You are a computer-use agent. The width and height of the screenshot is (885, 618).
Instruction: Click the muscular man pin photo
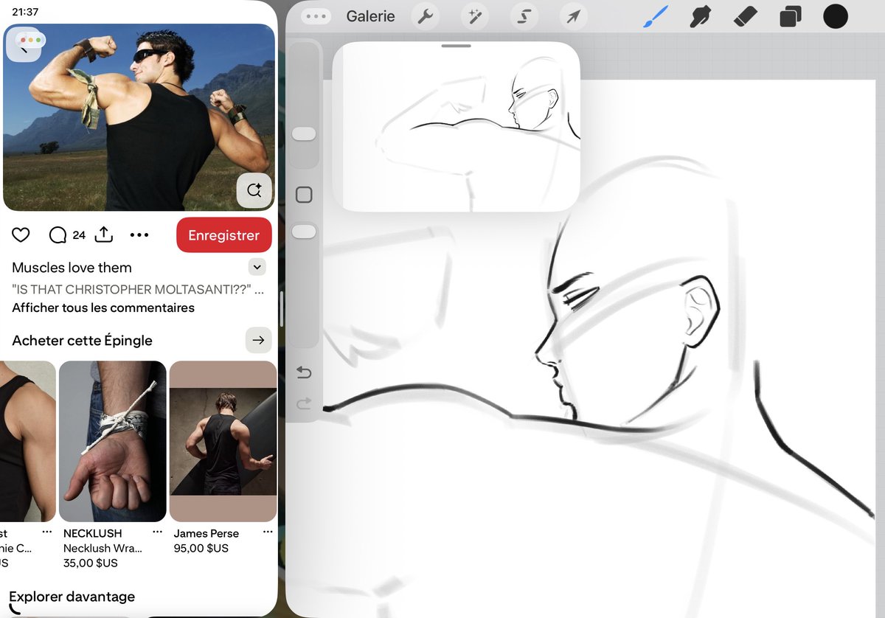(x=139, y=117)
